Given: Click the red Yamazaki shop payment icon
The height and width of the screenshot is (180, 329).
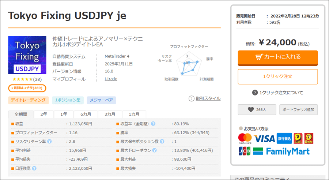Looking at the screenshot, I should coord(298,138).
